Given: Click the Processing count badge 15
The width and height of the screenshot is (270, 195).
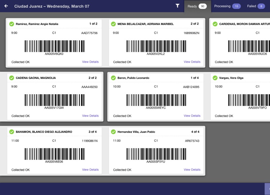Looking at the screenshot, I should pyautogui.click(x=237, y=6).
